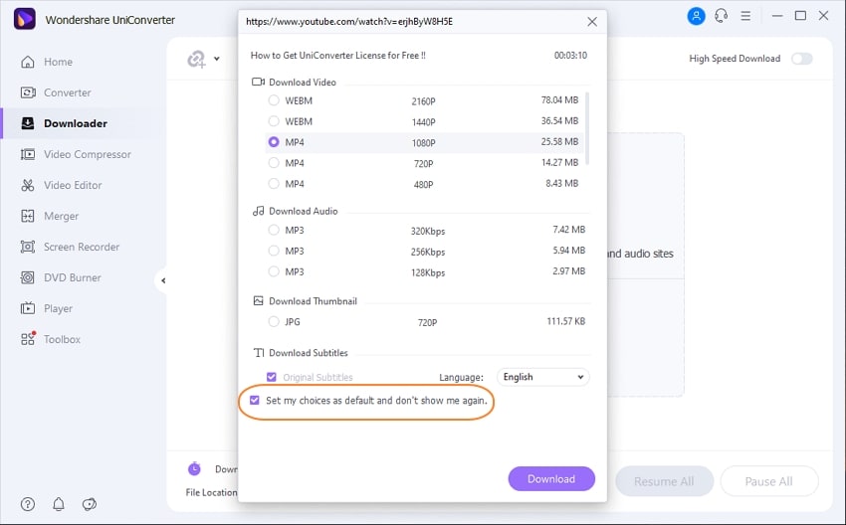Open the Video Editor section
This screenshot has width=846, height=525.
(x=73, y=185)
